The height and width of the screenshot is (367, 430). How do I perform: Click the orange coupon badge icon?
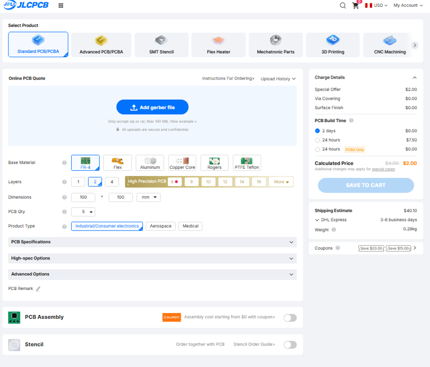[171, 317]
